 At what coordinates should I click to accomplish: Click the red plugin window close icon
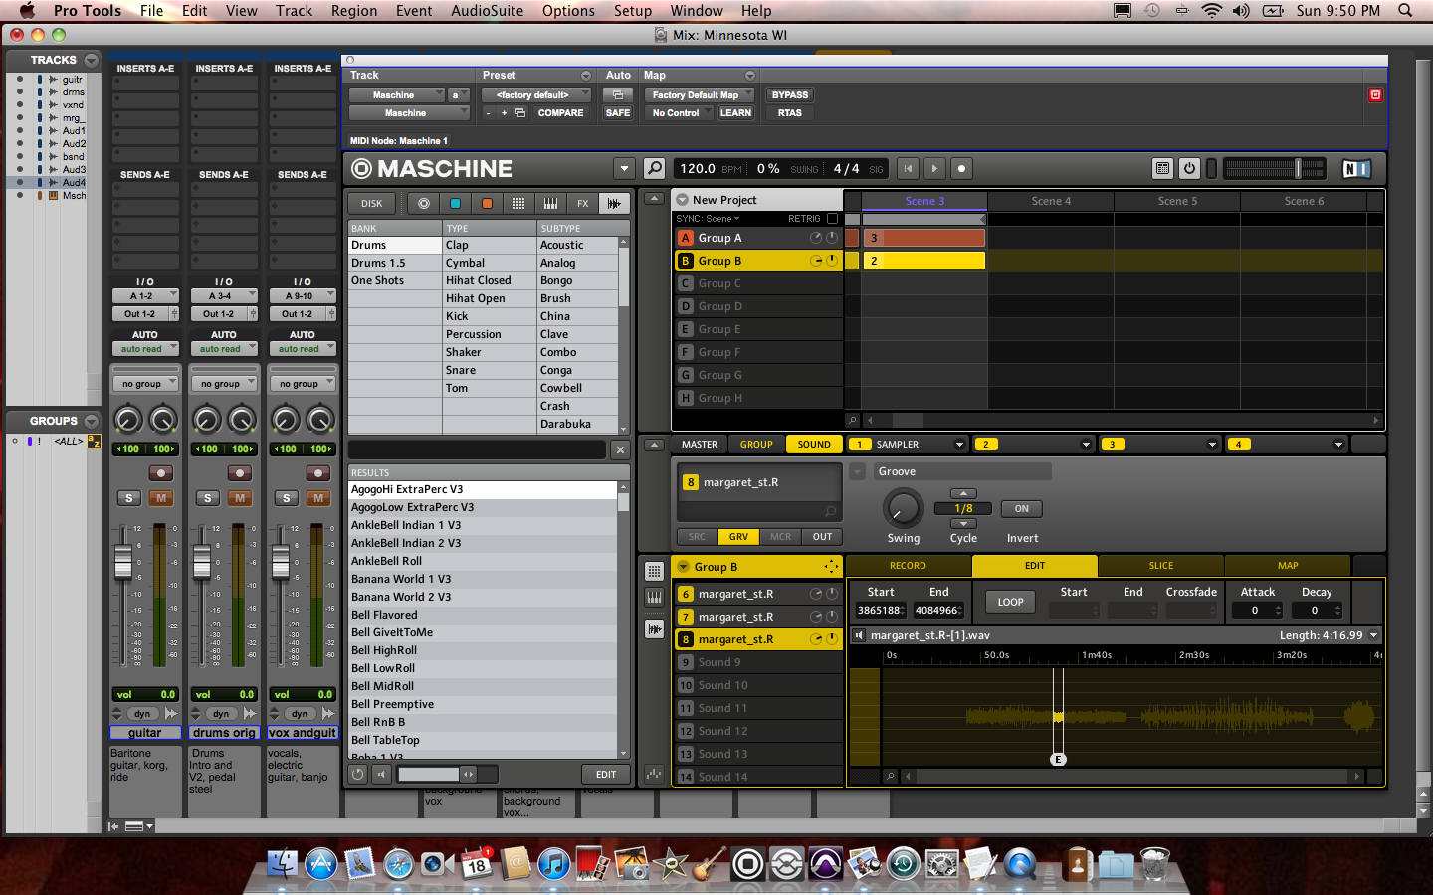1375,94
